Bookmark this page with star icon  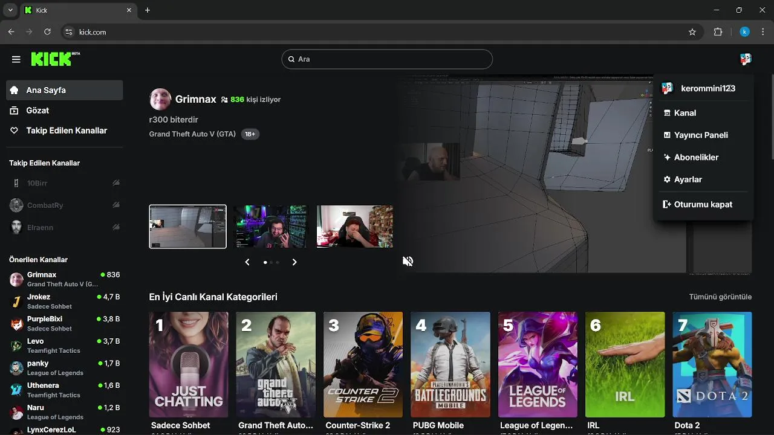click(x=692, y=32)
